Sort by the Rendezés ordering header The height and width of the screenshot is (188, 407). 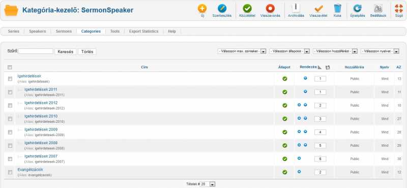click(x=308, y=67)
